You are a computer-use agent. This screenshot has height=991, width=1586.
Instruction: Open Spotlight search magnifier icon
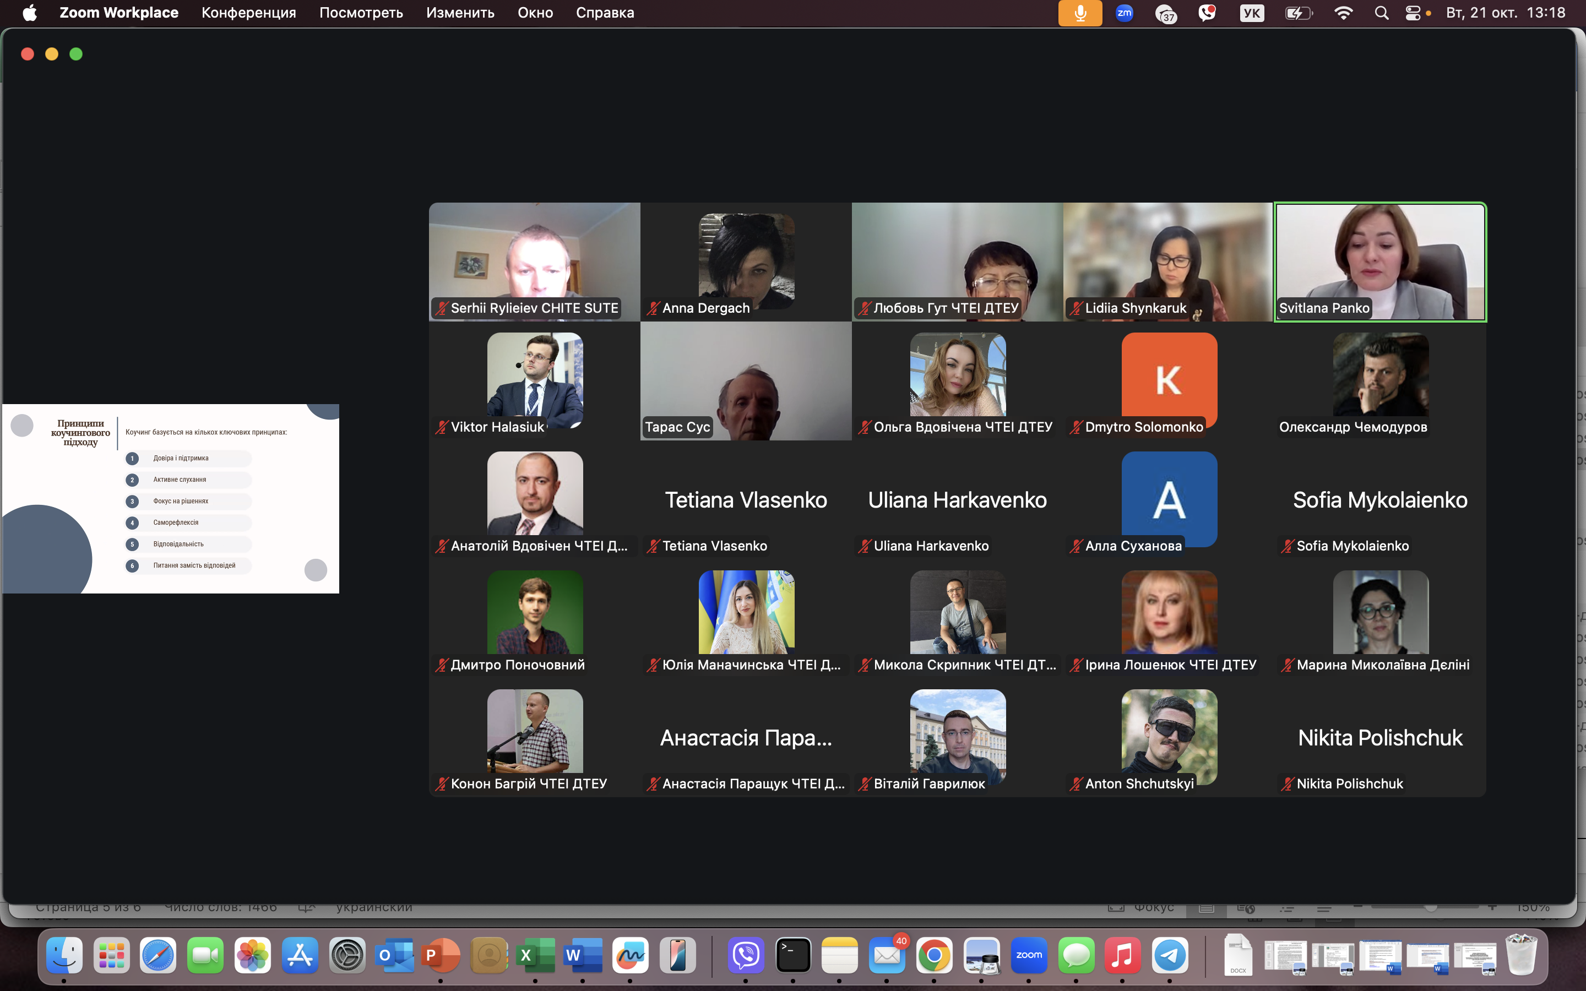click(1382, 13)
